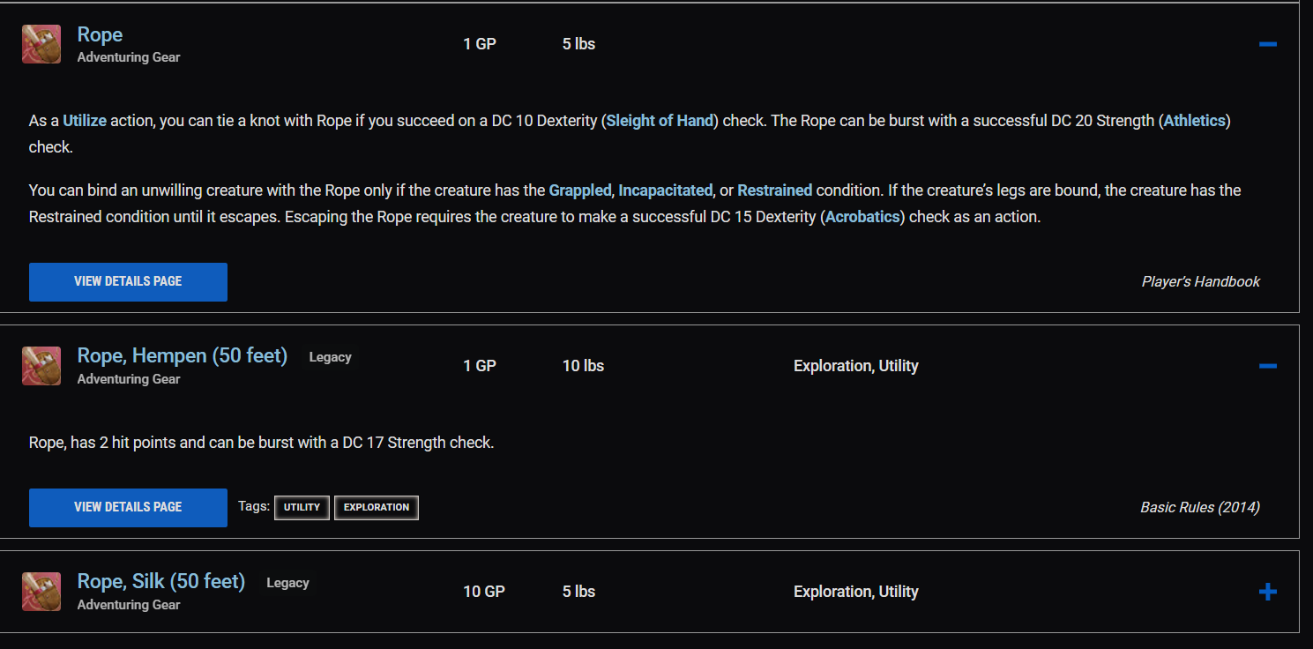1313x649 pixels.
Task: Follow the Utilize action link
Action: click(x=85, y=121)
